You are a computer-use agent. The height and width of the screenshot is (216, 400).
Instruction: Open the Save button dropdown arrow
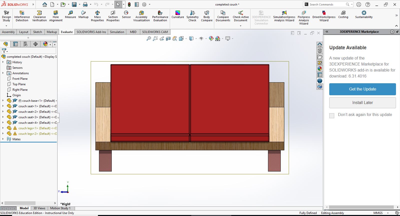click(79, 4)
